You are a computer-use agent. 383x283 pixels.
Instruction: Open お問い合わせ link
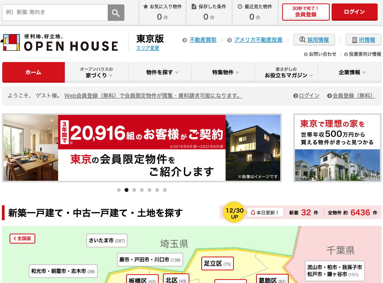click(323, 54)
